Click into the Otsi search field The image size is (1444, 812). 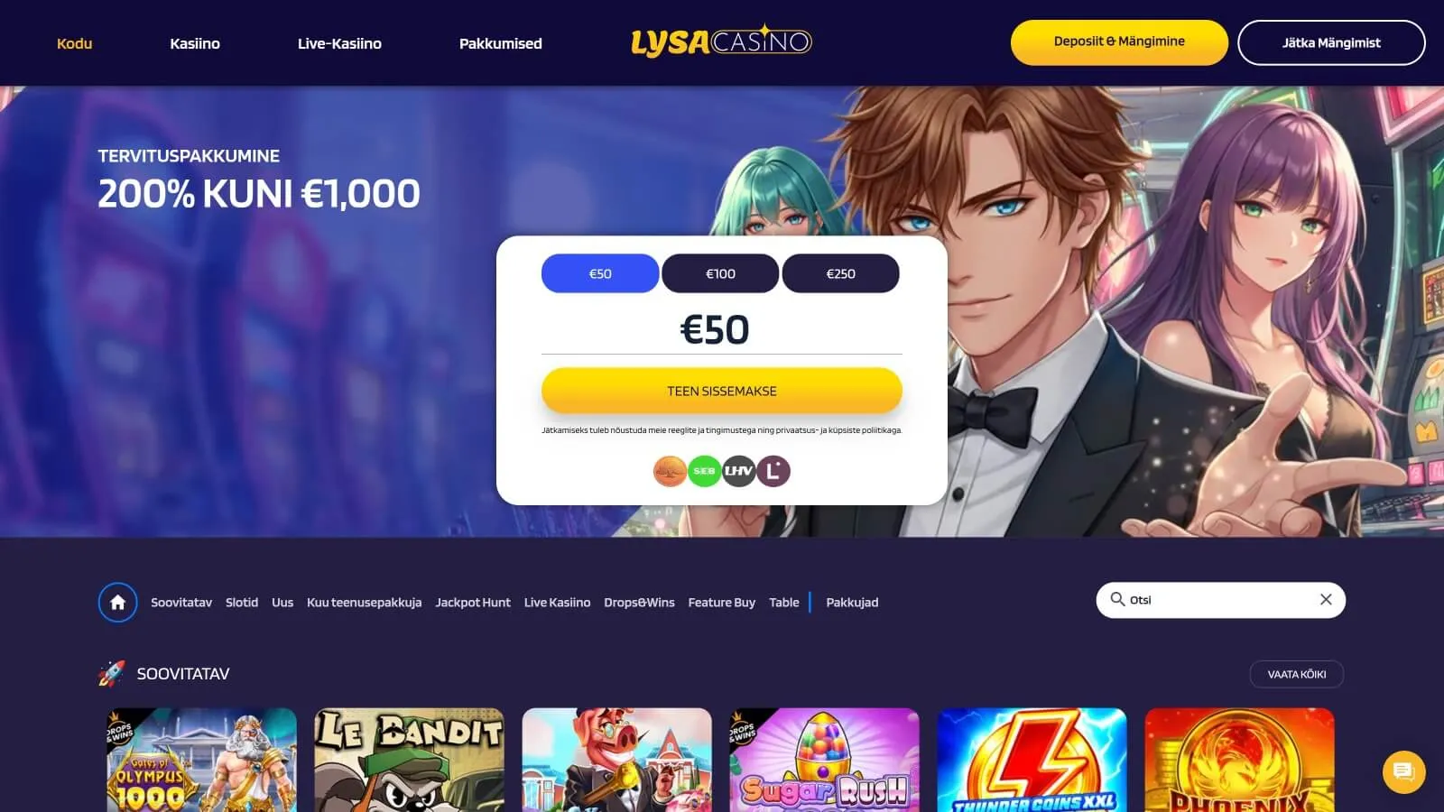coord(1220,600)
